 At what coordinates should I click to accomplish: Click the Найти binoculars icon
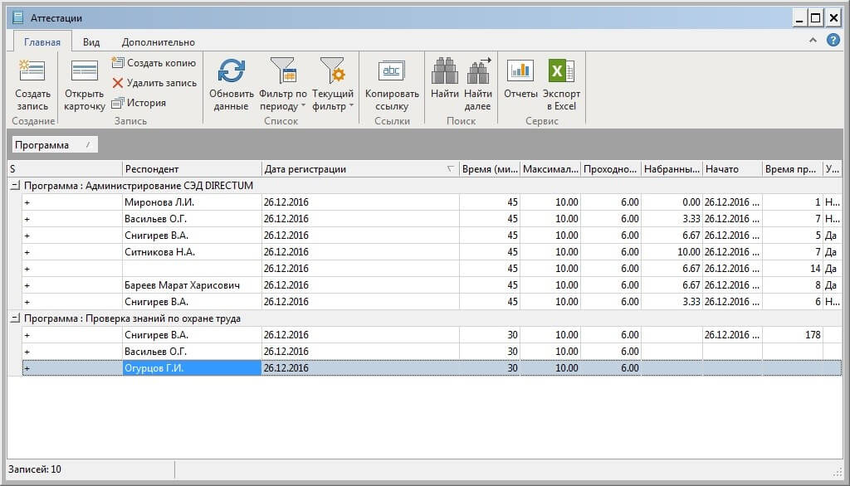[x=445, y=71]
